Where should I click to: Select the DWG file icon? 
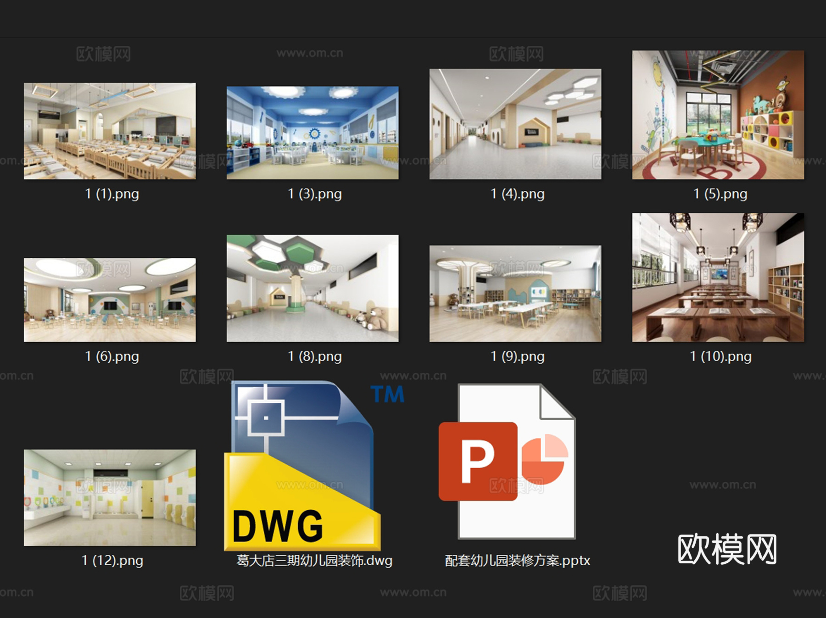point(303,465)
